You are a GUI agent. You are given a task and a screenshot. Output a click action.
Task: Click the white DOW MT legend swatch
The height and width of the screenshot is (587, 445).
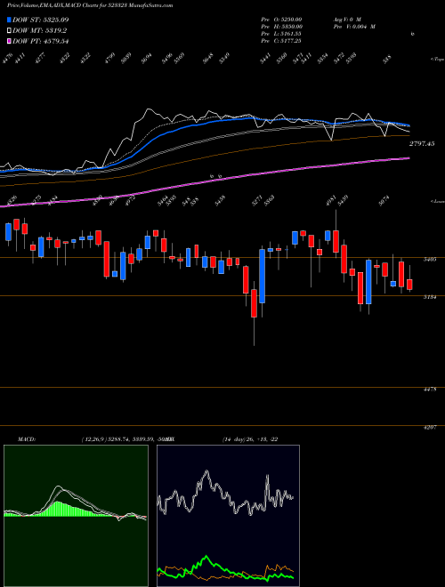coord(9,31)
